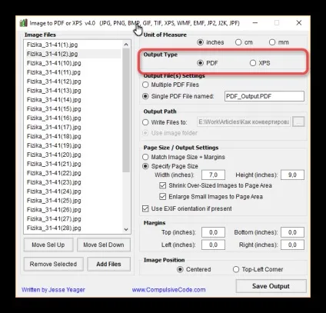Select mm unit of measure

pos(279,42)
